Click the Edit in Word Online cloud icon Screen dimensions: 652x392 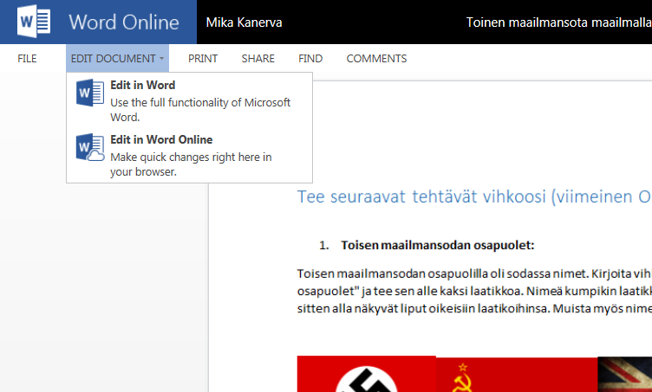[90, 147]
